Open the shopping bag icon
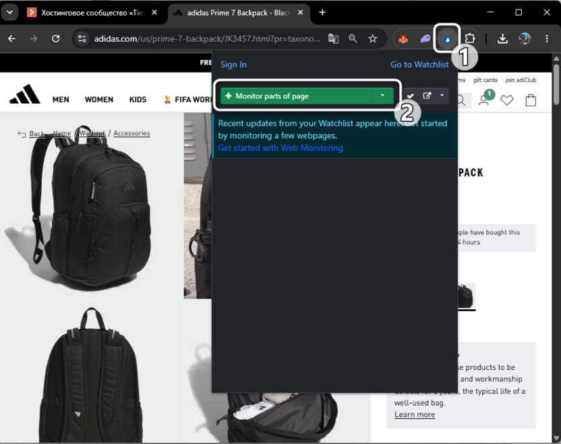The image size is (561, 444). coord(531,100)
